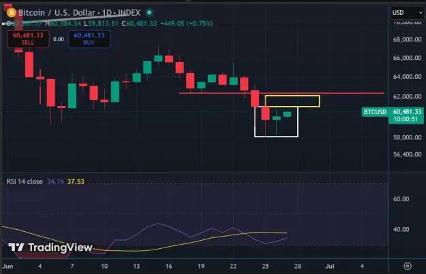This screenshot has width=426, height=274.
Task: Click the 68,000.00 price axis label
Action: 407,39
